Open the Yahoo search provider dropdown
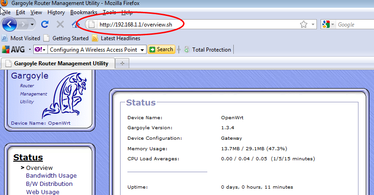374x195 pixels. 40,50
